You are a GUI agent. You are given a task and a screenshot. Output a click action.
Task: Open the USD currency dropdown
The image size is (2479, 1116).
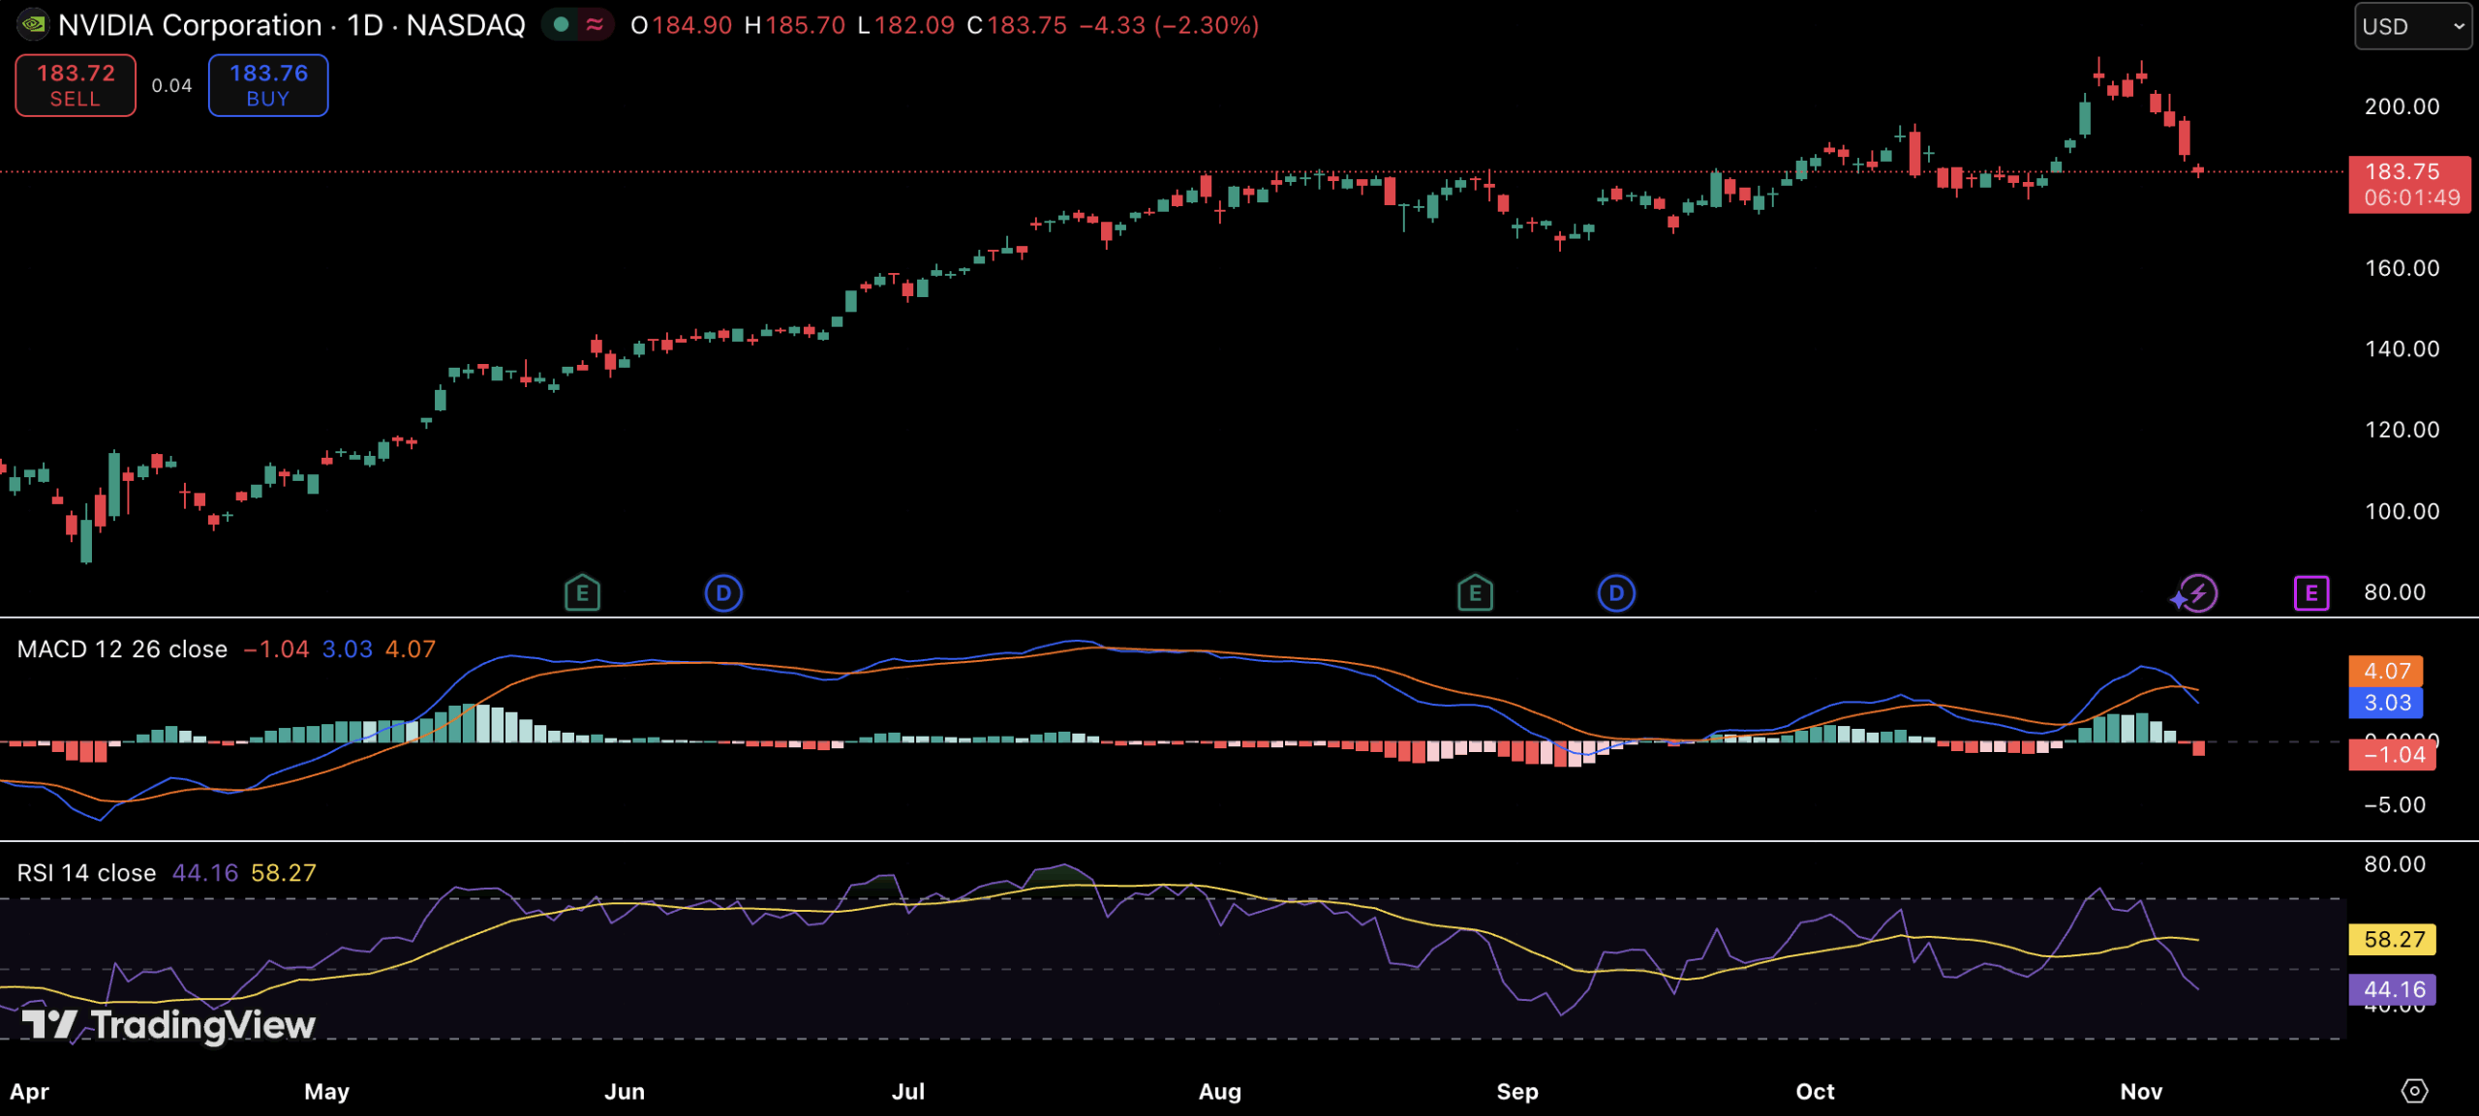(2411, 26)
